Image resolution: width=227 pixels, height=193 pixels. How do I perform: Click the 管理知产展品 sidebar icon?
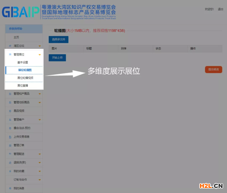pyautogui.click(x=10, y=94)
